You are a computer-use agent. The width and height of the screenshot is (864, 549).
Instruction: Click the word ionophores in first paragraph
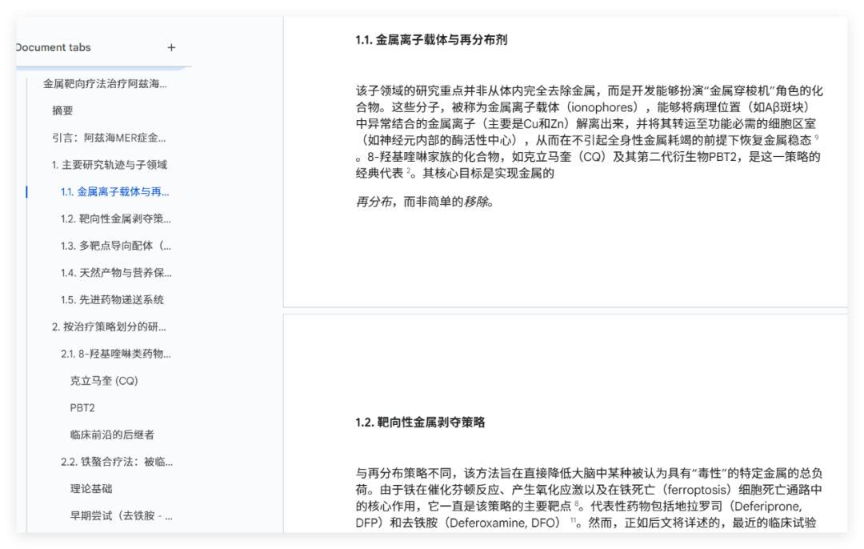[602, 107]
